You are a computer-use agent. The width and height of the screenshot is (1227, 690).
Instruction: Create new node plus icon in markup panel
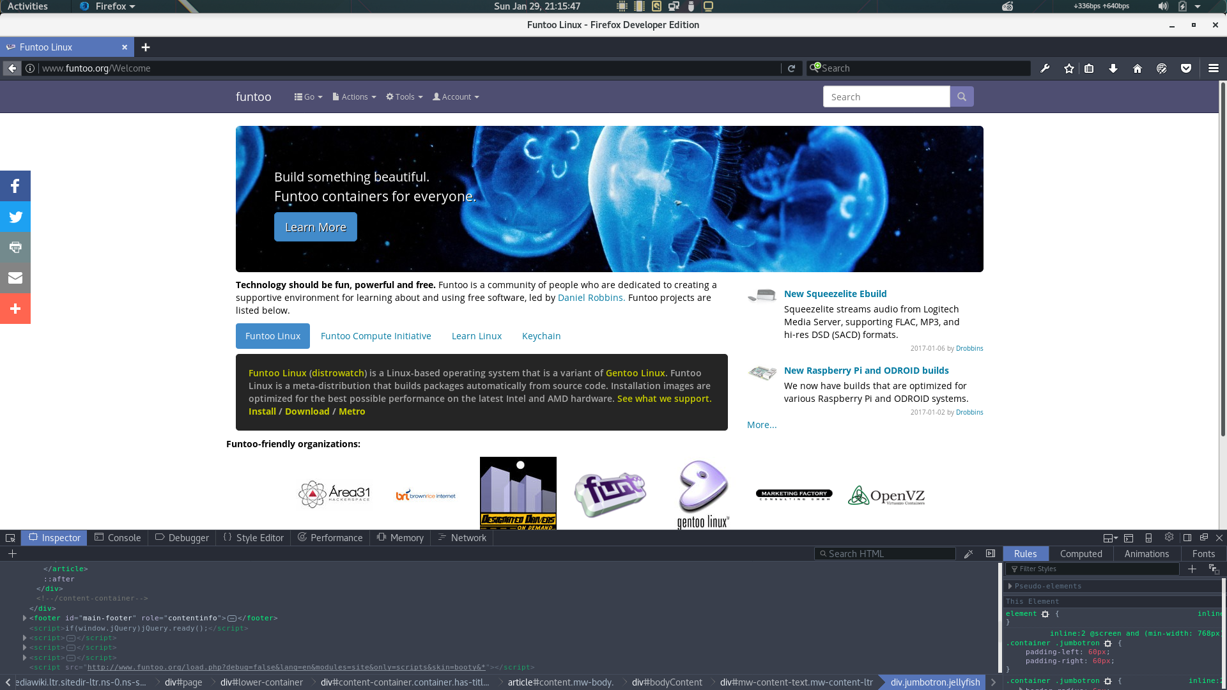pyautogui.click(x=12, y=554)
